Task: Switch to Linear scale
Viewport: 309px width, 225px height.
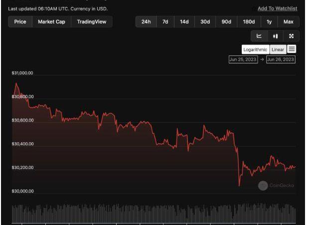Action: pyautogui.click(x=278, y=49)
